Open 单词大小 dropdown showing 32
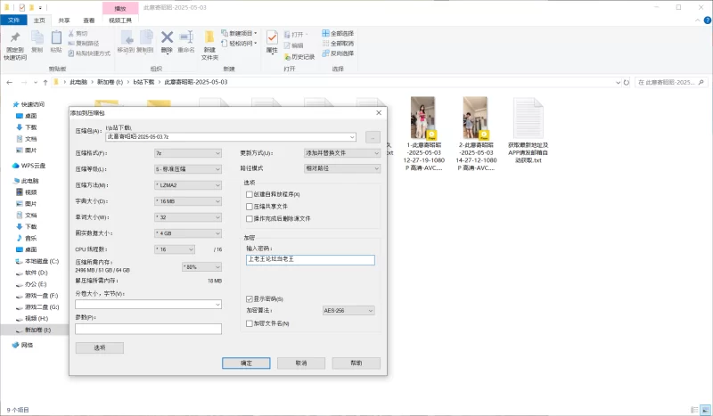Image resolution: width=713 pixels, height=416 pixels. (188, 217)
